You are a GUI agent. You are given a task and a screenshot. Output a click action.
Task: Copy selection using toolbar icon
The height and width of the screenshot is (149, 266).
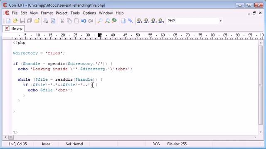69,21
